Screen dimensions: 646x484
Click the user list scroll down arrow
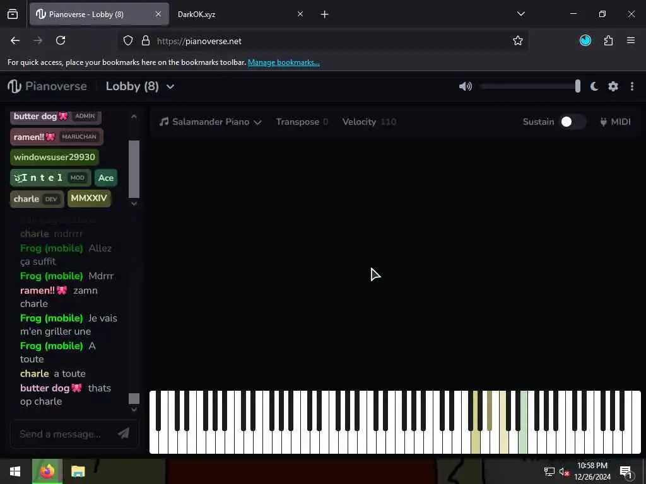pos(134,204)
